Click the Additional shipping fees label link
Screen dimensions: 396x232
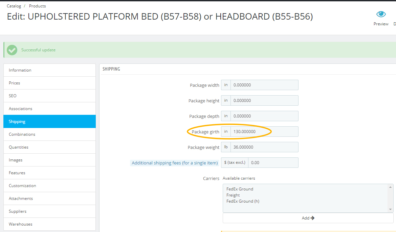point(175,163)
